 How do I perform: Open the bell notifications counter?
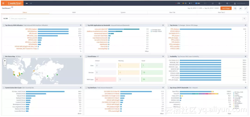(198, 3)
